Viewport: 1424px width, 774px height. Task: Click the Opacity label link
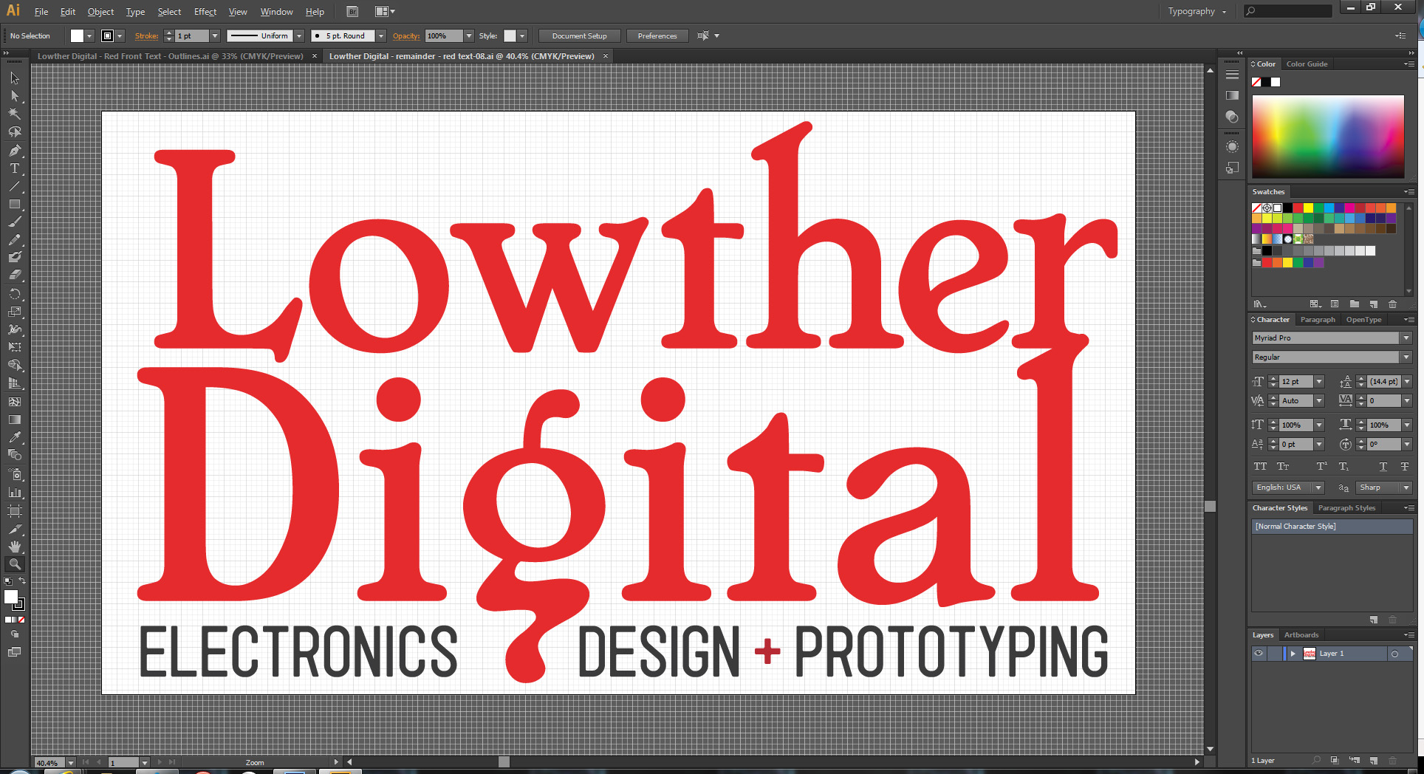tap(406, 36)
